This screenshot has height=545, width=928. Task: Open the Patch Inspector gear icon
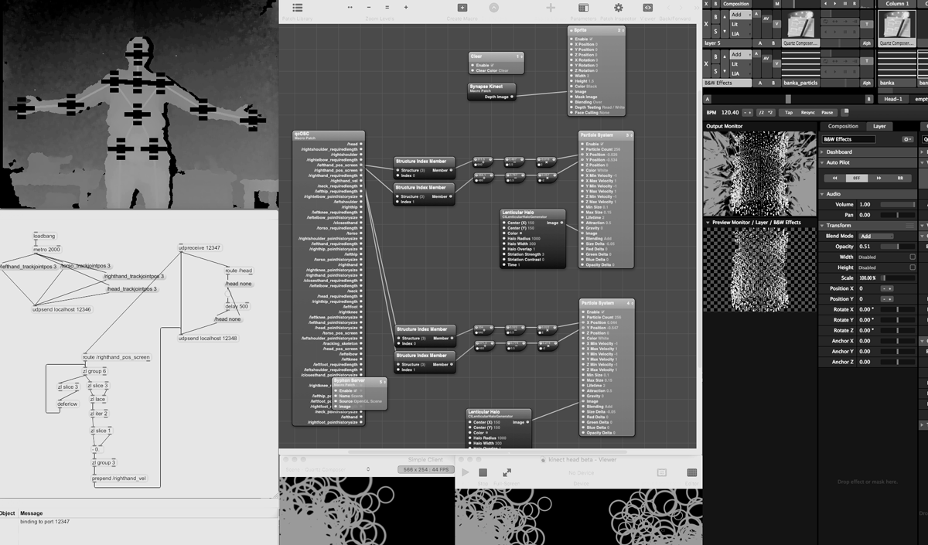coord(619,8)
